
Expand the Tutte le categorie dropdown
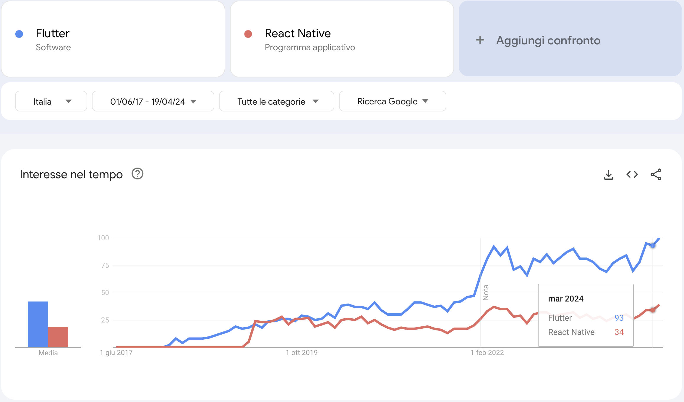(277, 101)
